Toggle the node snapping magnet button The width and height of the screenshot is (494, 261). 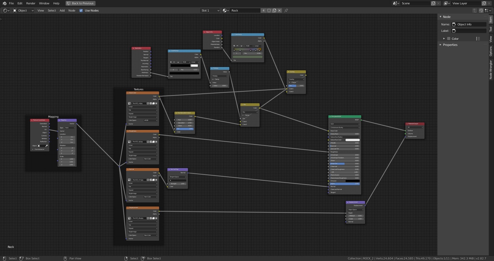coord(481,10)
